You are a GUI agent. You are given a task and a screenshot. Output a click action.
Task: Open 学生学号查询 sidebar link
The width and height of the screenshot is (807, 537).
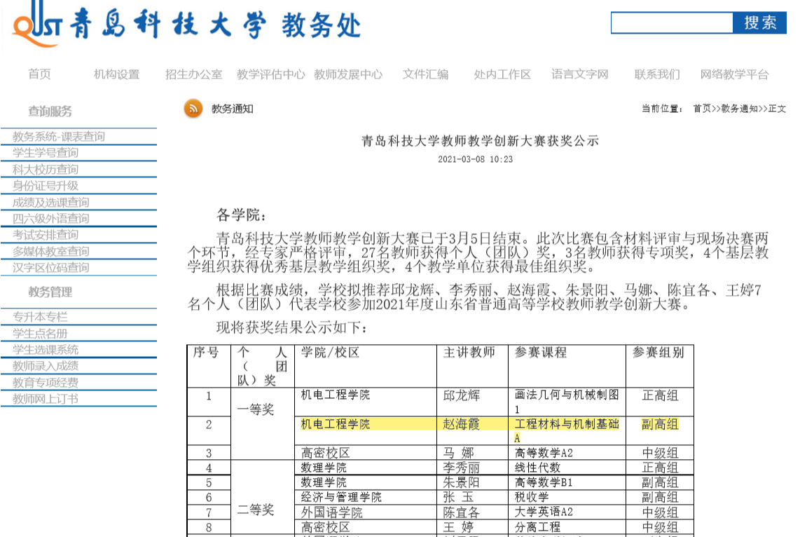click(x=46, y=153)
